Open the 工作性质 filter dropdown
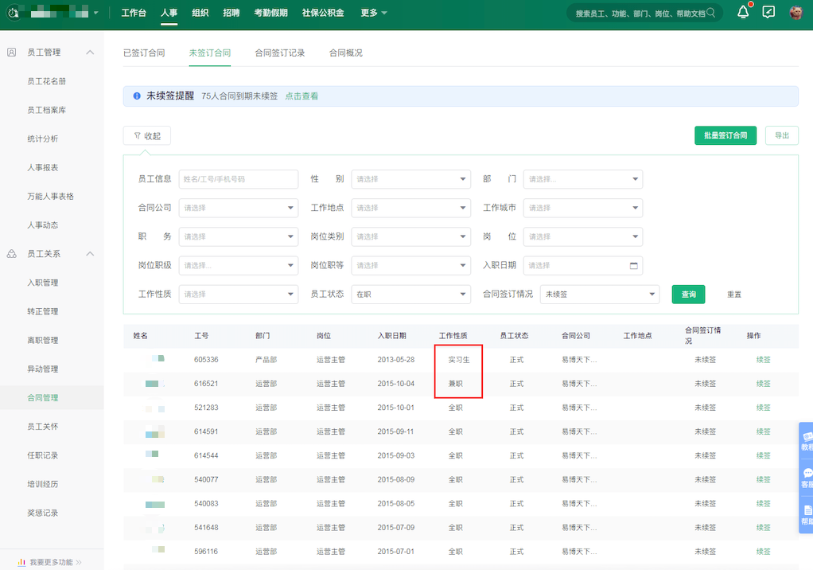The width and height of the screenshot is (813, 570). pos(239,294)
